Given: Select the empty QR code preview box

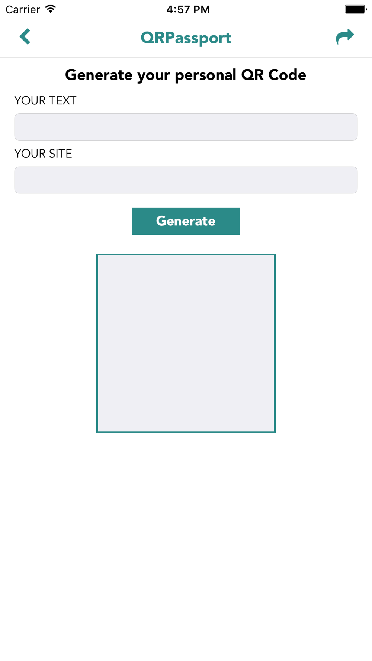Looking at the screenshot, I should [x=186, y=343].
